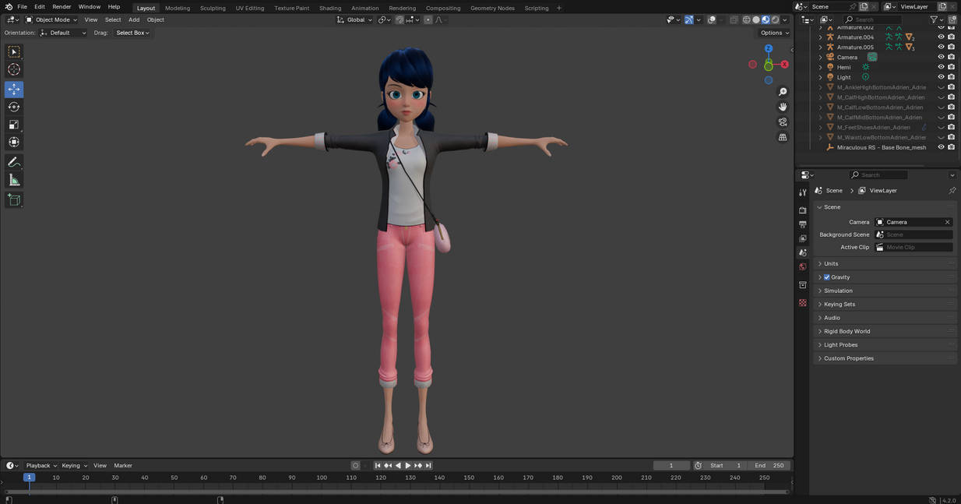Image resolution: width=961 pixels, height=504 pixels.
Task: Collapse the Scene panel section
Action: click(x=832, y=207)
